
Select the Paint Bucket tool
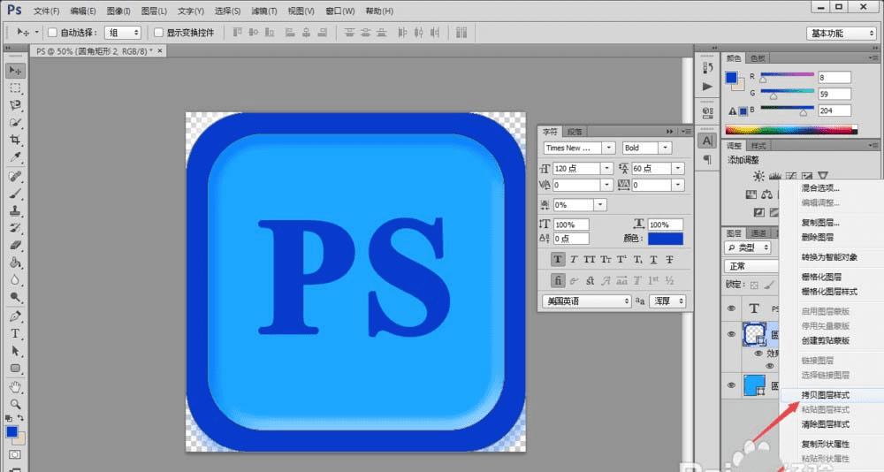point(15,263)
